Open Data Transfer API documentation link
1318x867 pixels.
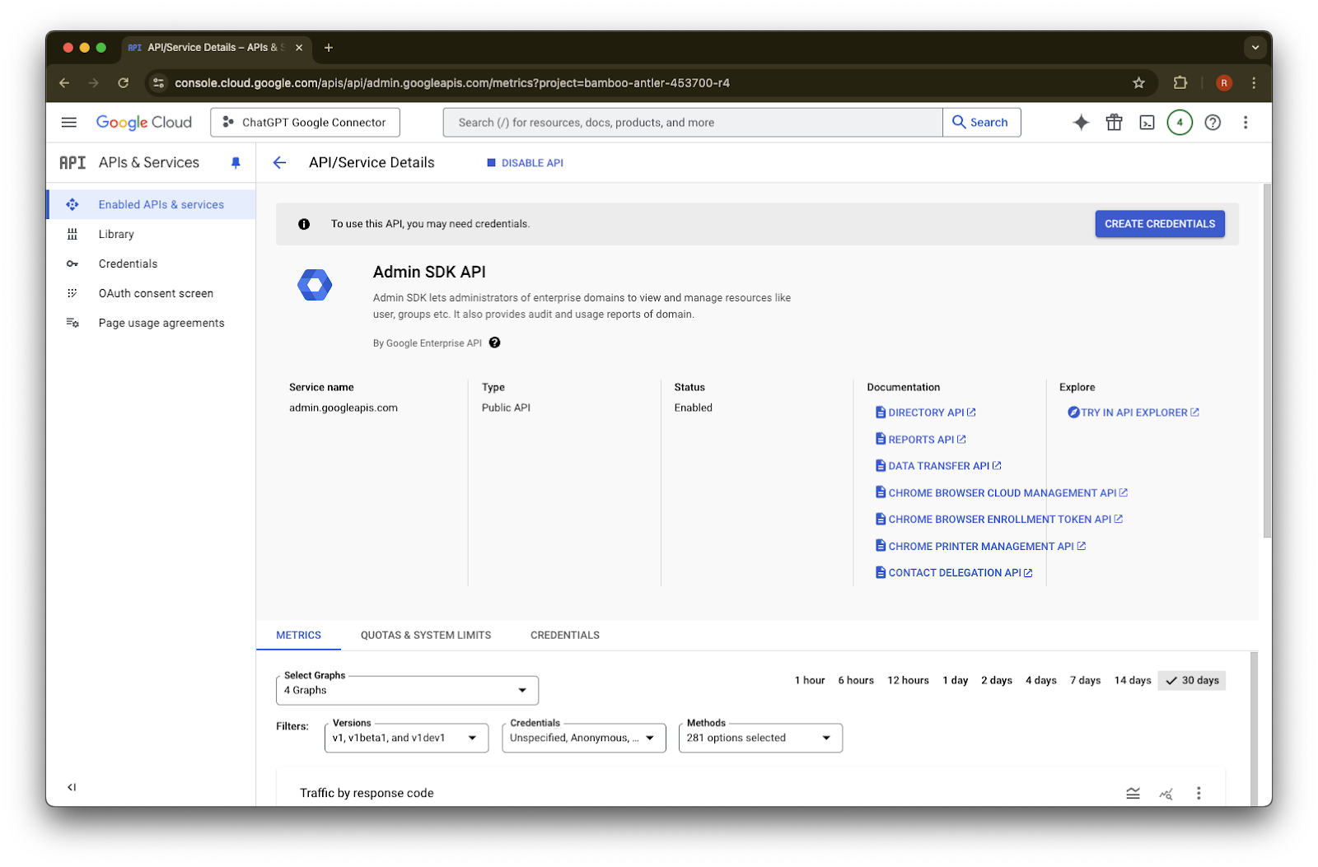[938, 466]
